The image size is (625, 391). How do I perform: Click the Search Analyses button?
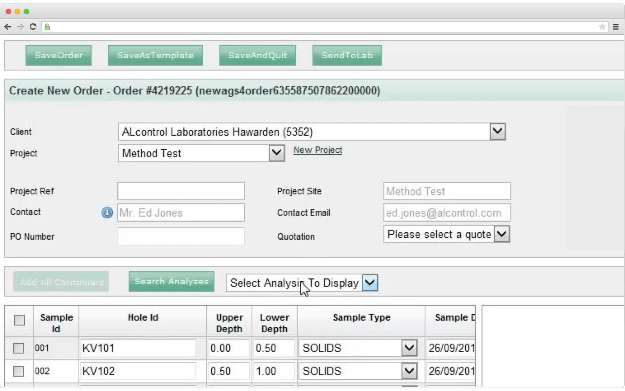[171, 282]
